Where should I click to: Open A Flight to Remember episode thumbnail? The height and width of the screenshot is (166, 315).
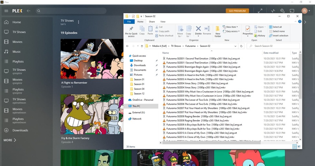pos(92,59)
